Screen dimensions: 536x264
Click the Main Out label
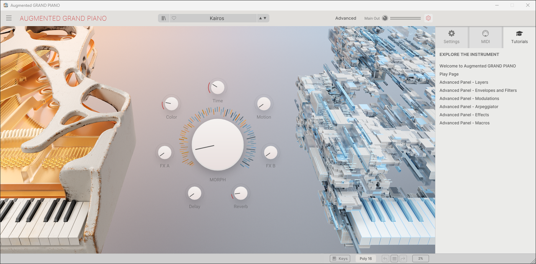tap(372, 18)
